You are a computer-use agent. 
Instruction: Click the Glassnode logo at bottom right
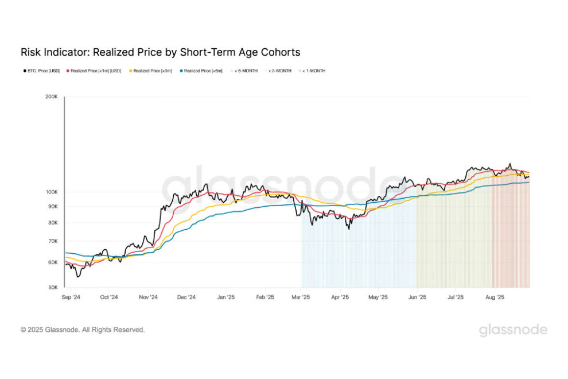[513, 330]
